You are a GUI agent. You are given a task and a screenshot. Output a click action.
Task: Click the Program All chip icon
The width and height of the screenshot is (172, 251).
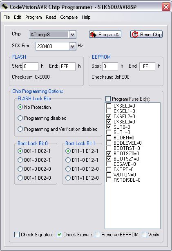pos(93,34)
